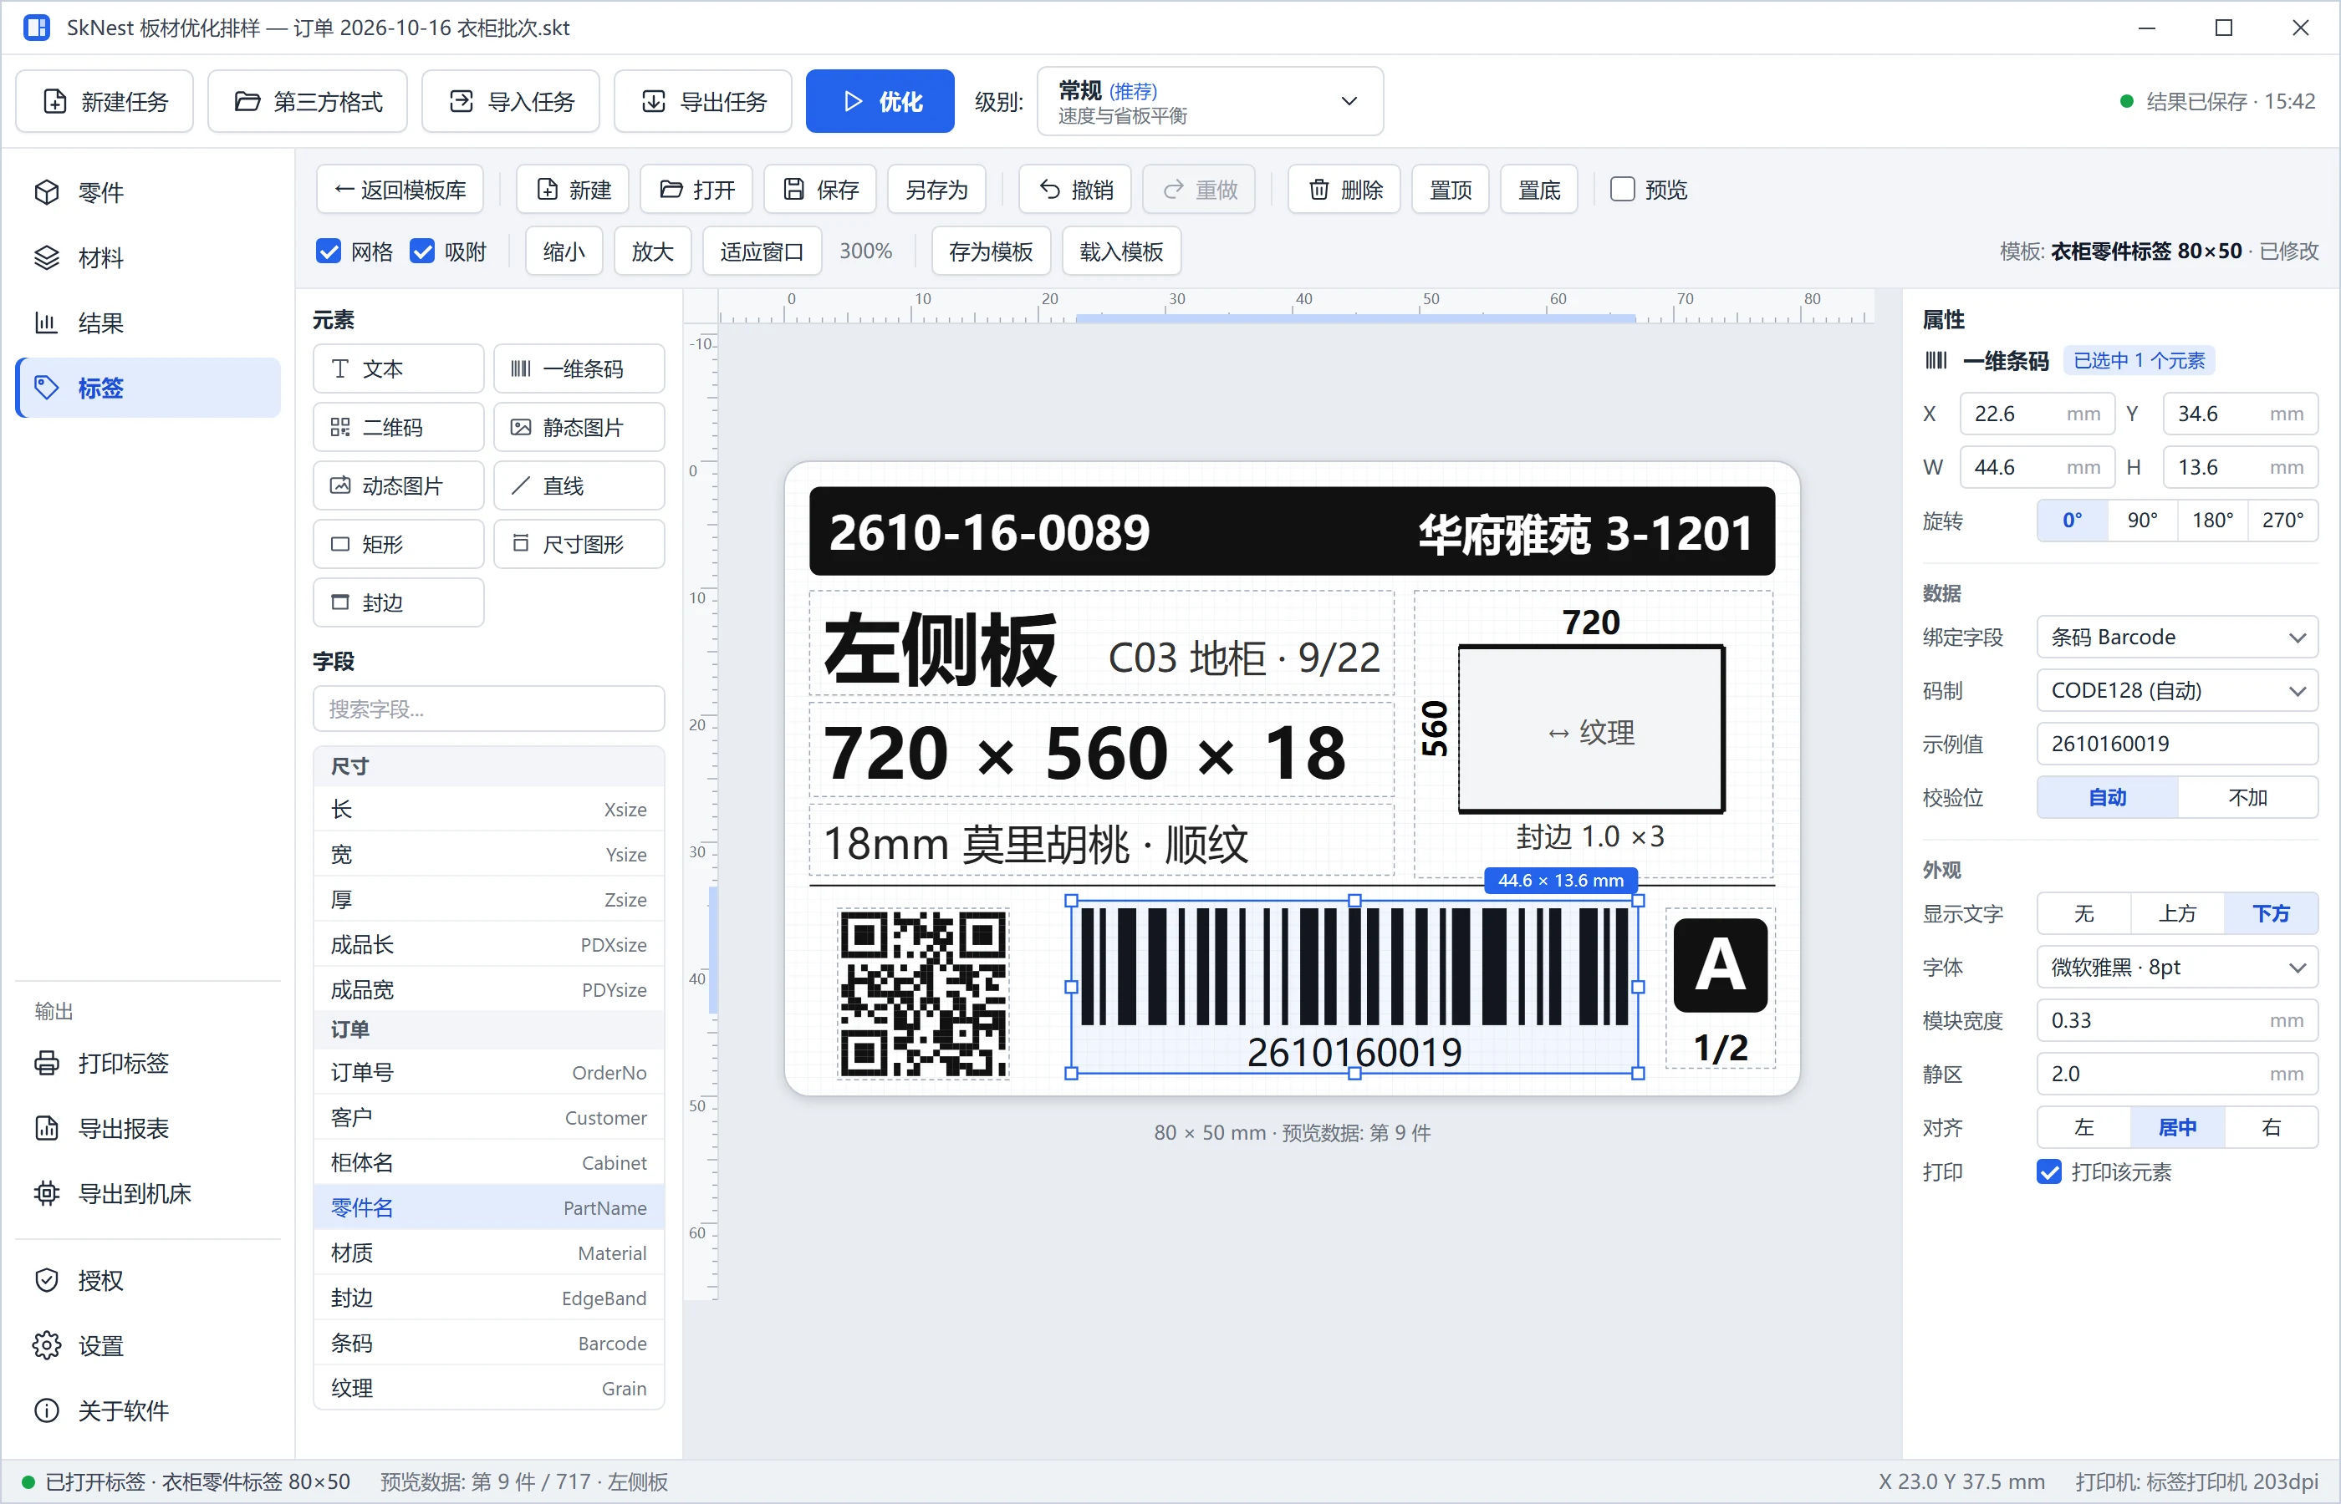
Task: Open 结果 chart icon in sidebar
Action: (47, 323)
